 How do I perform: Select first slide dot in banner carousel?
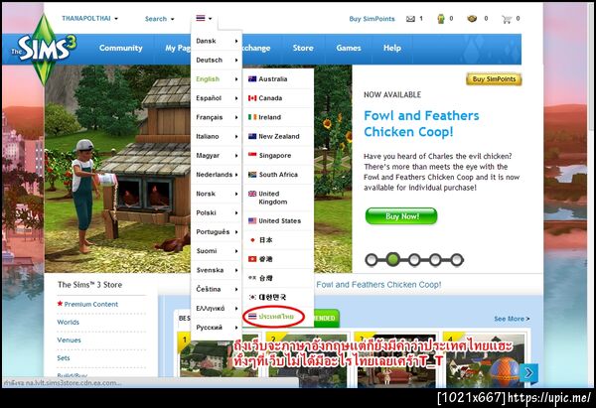point(372,260)
